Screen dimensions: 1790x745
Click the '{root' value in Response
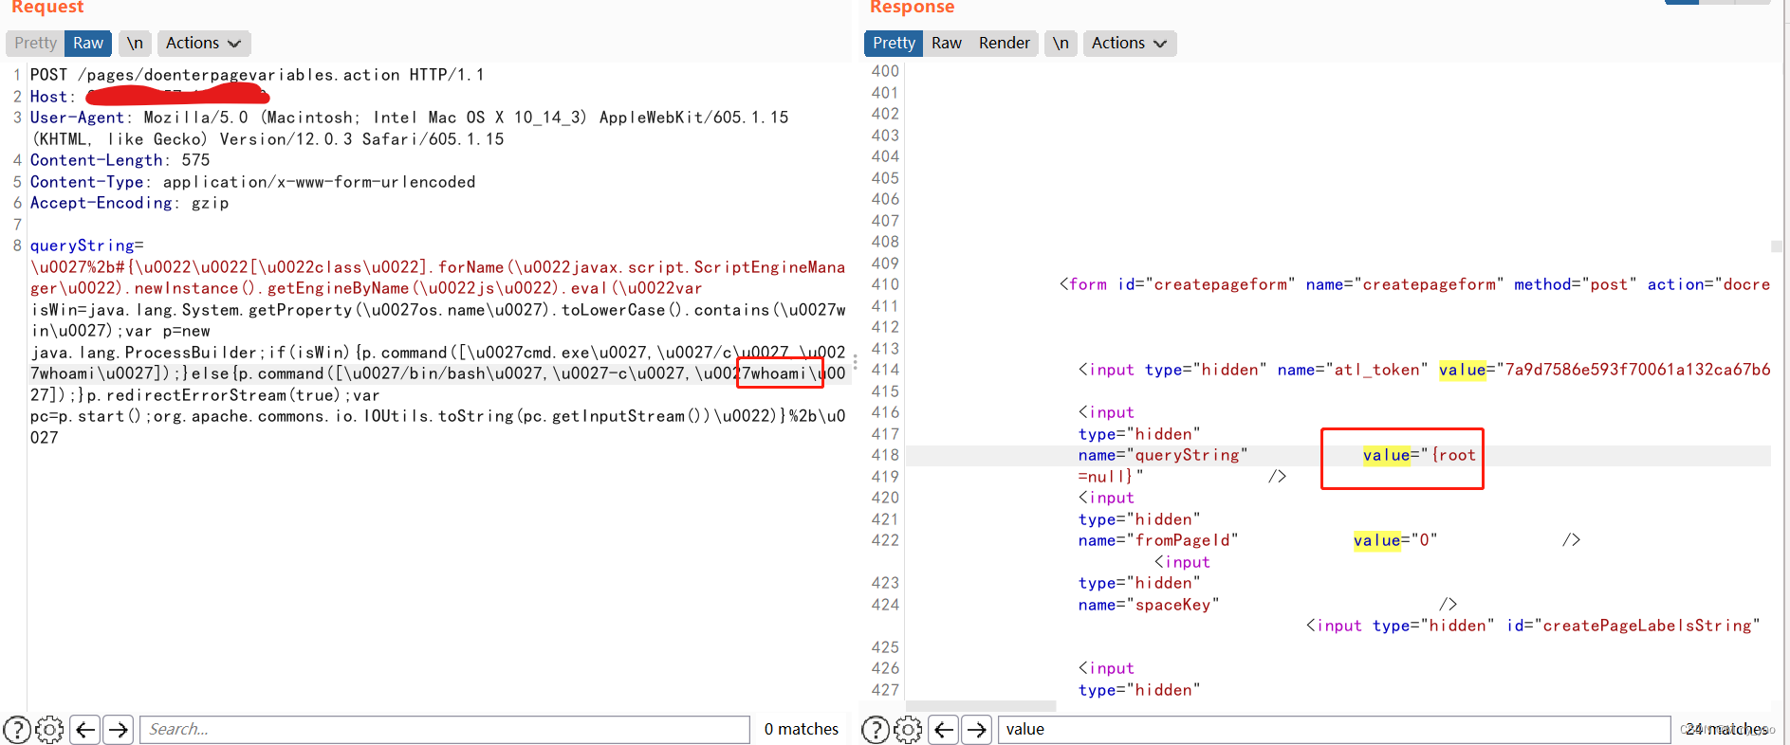point(1453,455)
